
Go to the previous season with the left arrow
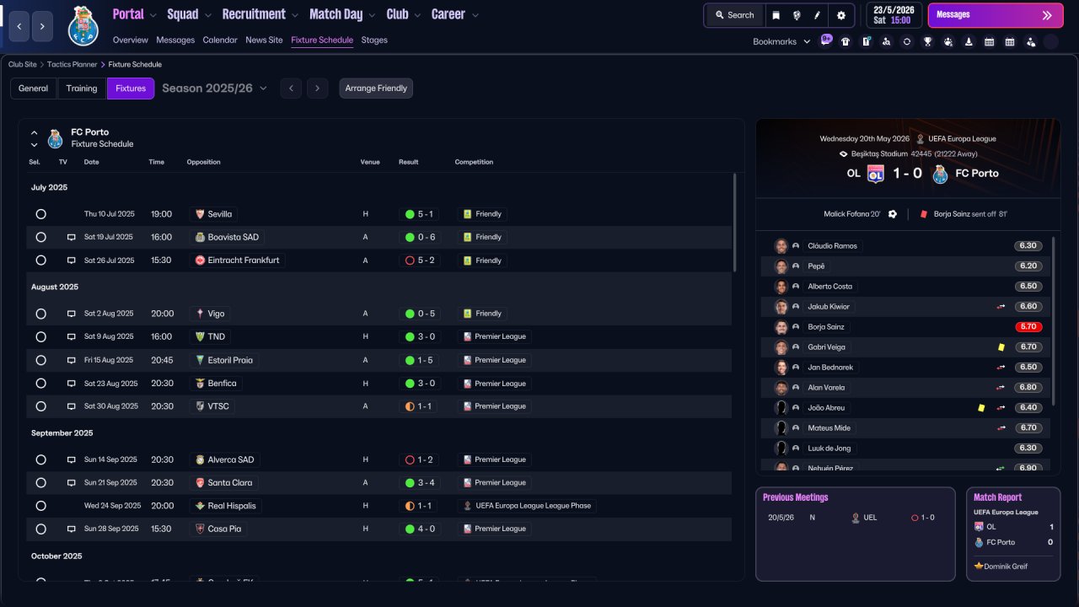click(x=291, y=89)
